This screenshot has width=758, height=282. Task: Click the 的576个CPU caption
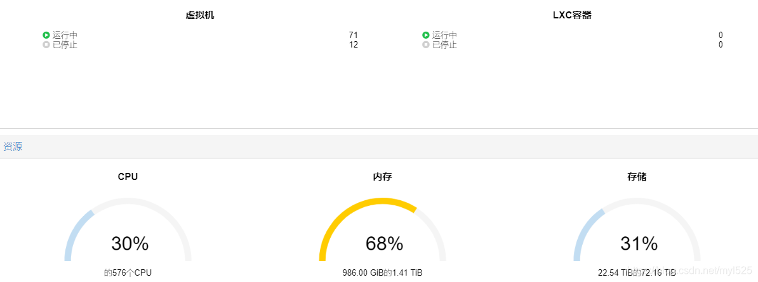coord(128,273)
